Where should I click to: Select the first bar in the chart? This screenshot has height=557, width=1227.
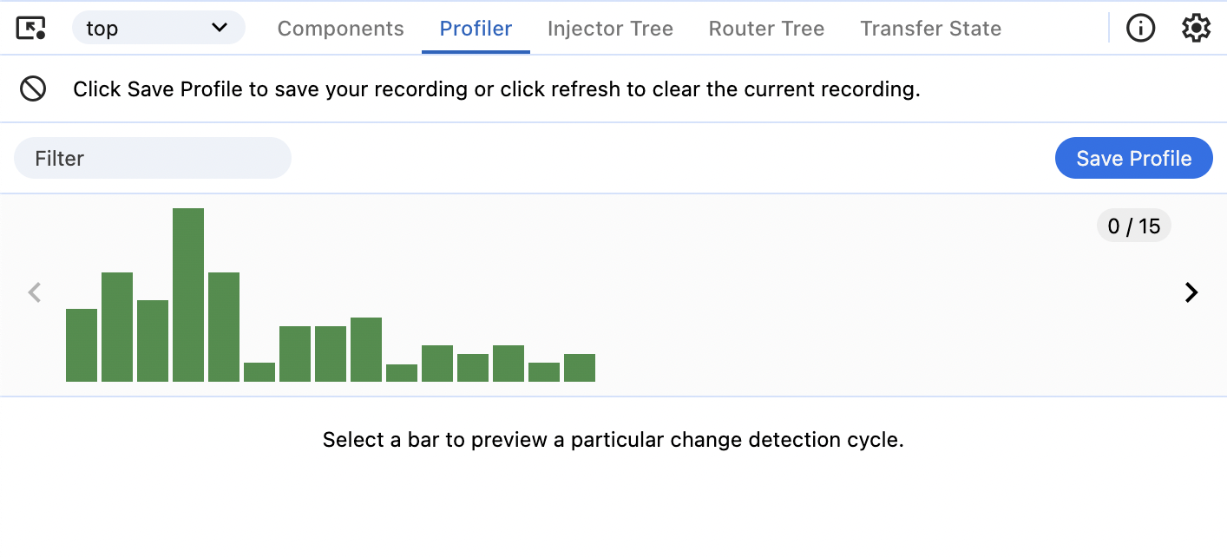(x=81, y=347)
